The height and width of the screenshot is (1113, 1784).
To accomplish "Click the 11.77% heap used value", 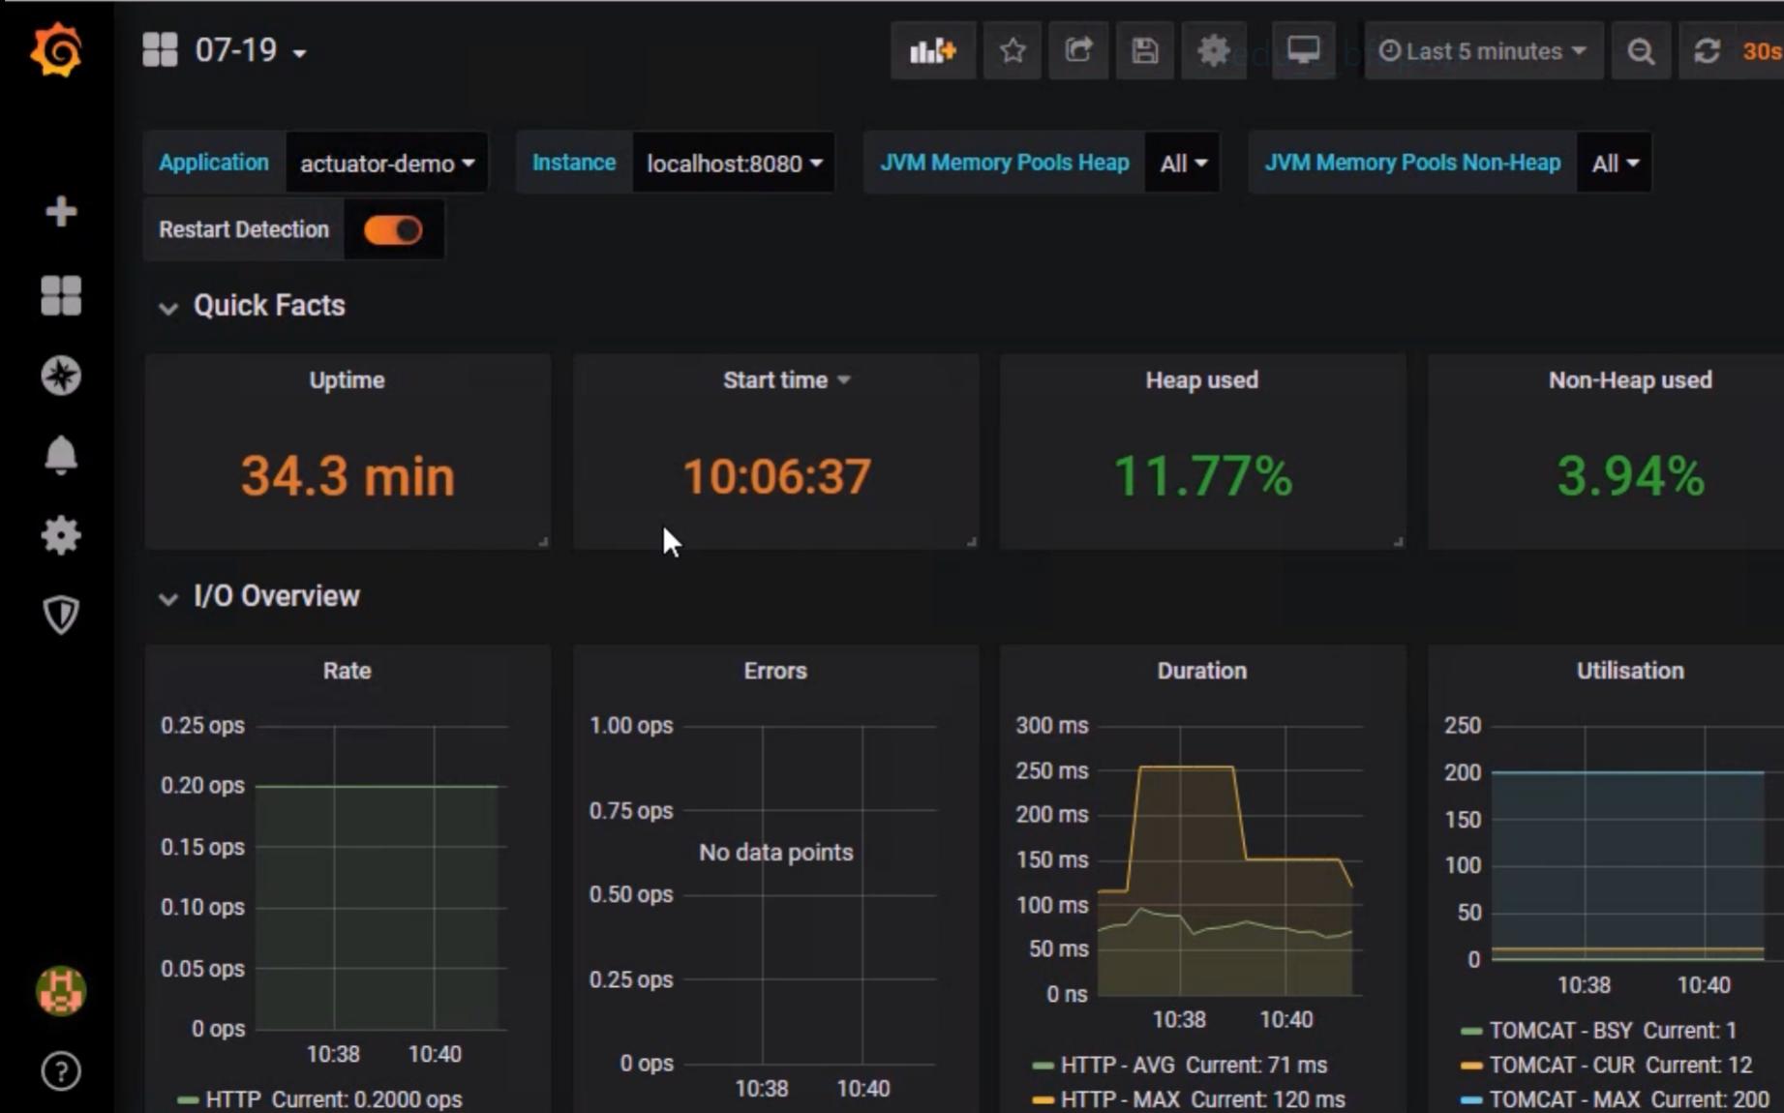I will pos(1202,476).
